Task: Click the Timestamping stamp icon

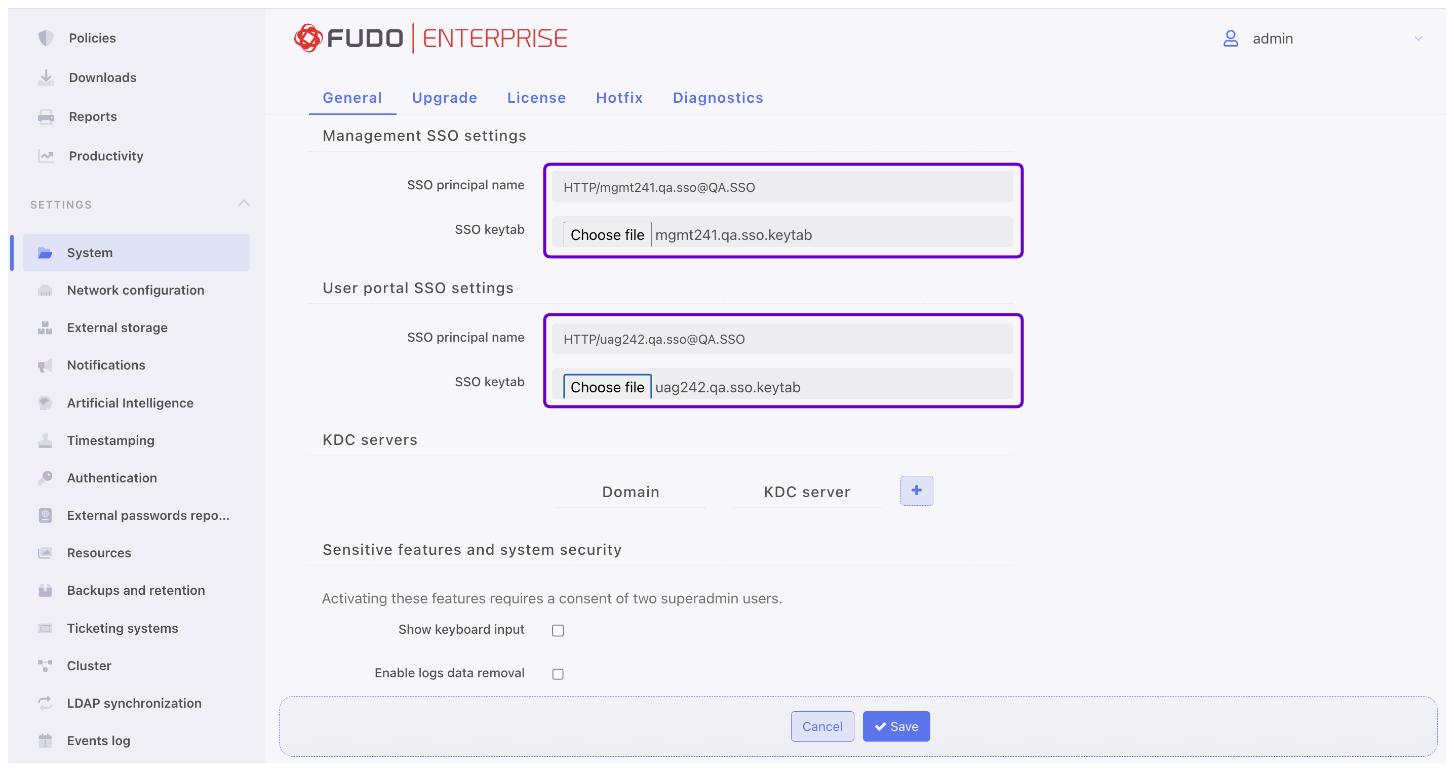Action: 45,440
